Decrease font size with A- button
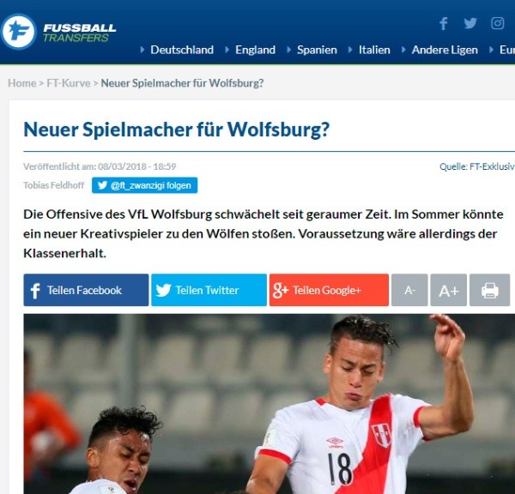Image resolution: width=515 pixels, height=494 pixels. (x=409, y=290)
